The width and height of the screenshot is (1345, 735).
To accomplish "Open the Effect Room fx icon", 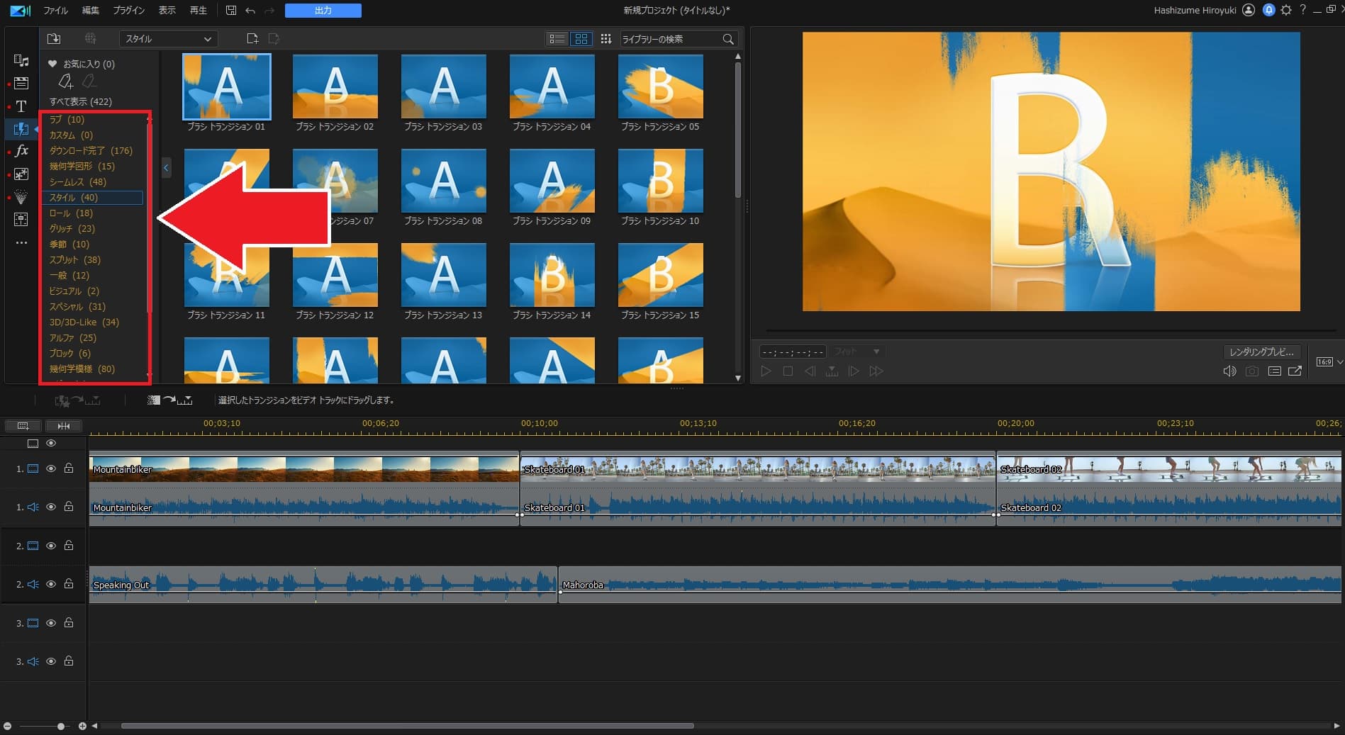I will [21, 151].
